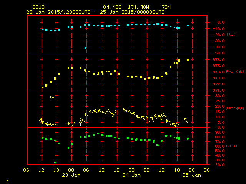
Task: Click the 25 Jan date label
Action: (x=192, y=175)
